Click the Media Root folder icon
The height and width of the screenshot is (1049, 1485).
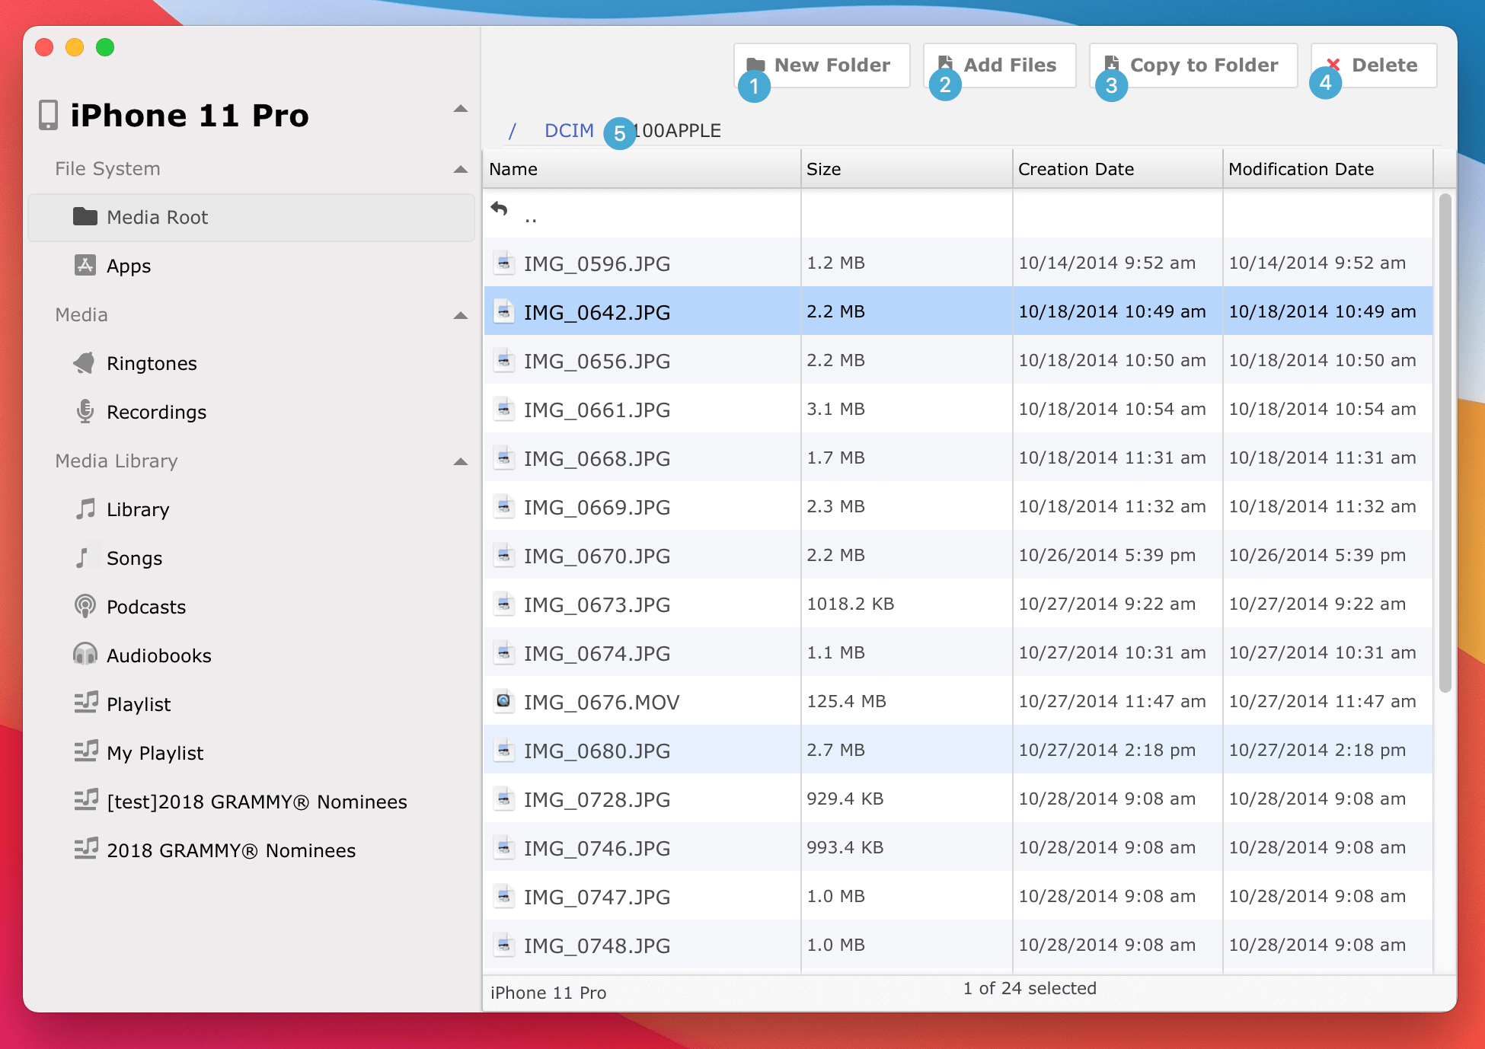pyautogui.click(x=85, y=217)
